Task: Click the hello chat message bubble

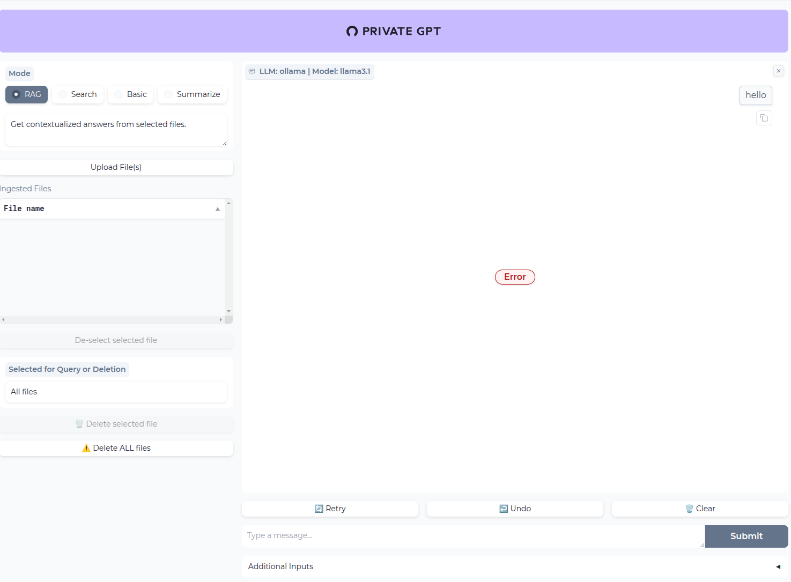Action: click(756, 95)
